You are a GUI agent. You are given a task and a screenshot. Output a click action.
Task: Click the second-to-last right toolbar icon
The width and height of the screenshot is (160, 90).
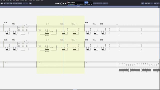click(x=155, y=3)
